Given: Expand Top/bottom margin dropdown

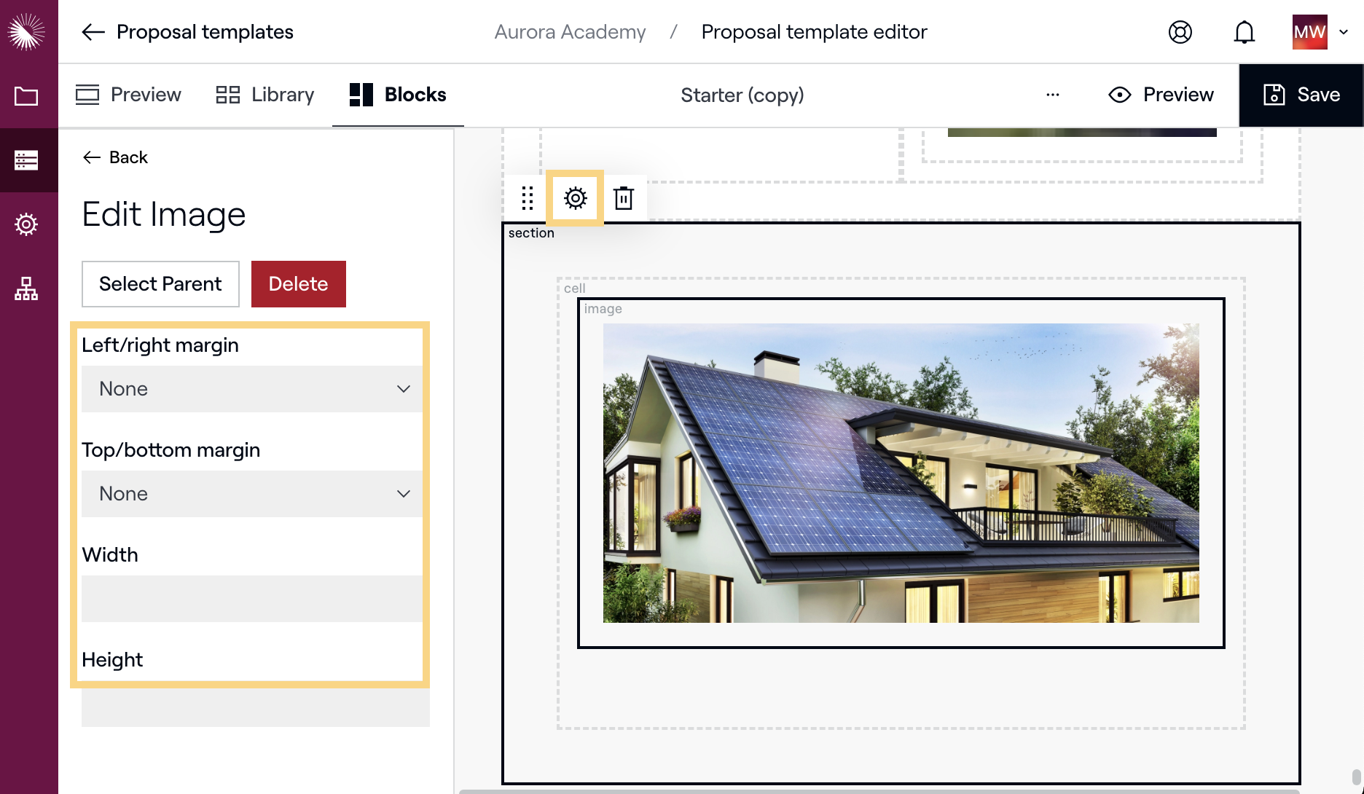Looking at the screenshot, I should [251, 494].
